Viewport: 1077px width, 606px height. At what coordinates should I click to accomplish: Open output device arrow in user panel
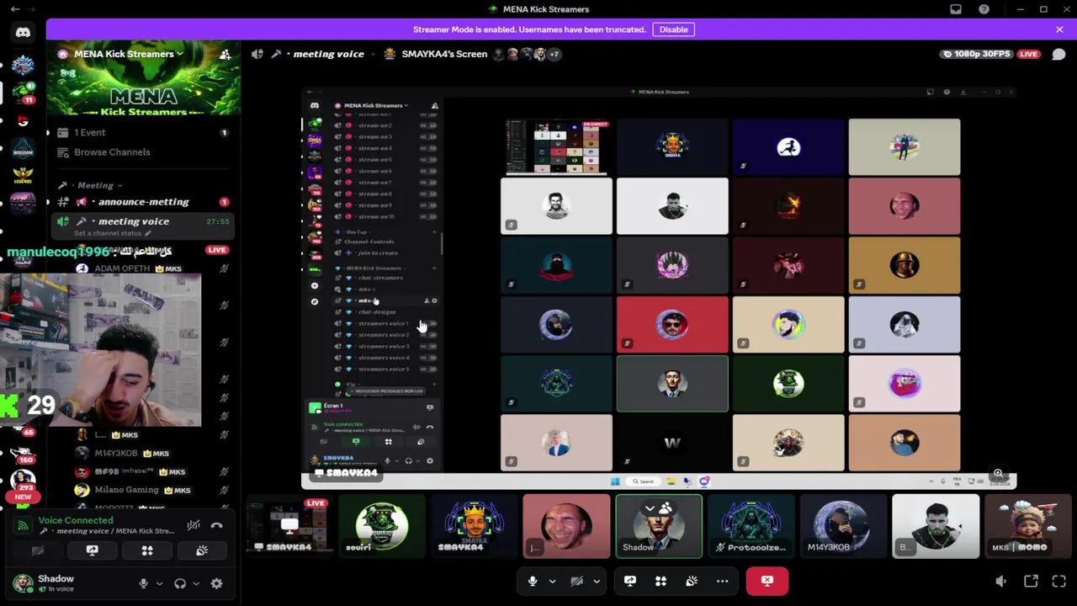196,583
